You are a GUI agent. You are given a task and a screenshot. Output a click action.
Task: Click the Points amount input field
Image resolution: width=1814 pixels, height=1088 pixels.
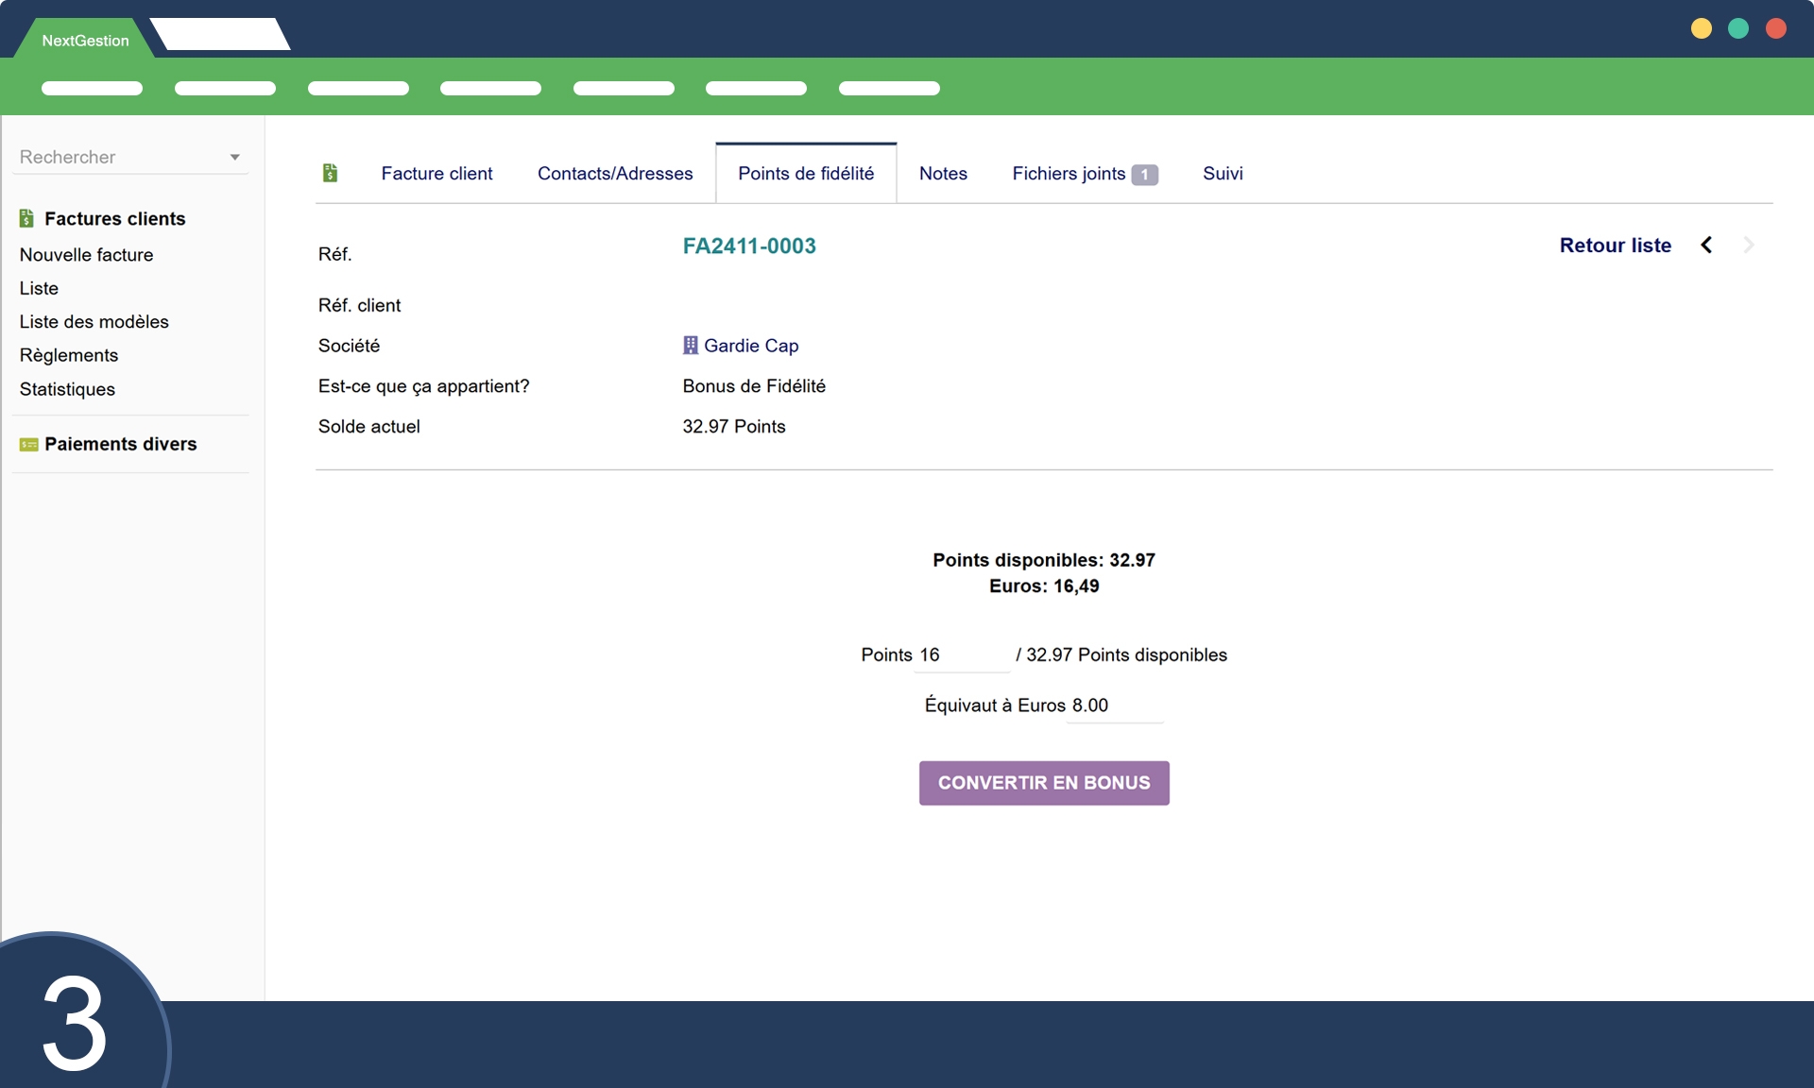point(962,655)
